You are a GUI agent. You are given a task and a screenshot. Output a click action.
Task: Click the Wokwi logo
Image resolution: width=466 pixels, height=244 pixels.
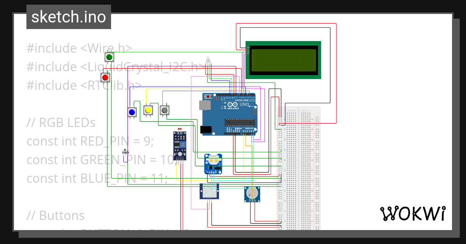[x=414, y=213]
